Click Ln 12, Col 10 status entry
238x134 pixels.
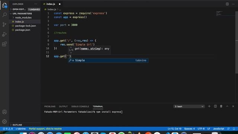click(x=174, y=129)
